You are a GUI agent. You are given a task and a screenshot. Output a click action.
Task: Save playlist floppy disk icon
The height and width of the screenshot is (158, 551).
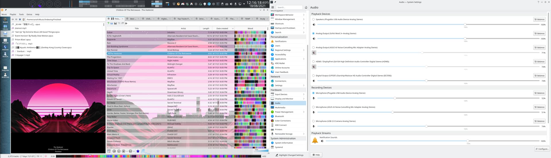115,23
